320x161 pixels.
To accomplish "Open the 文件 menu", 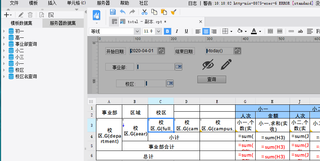I will [14, 3].
